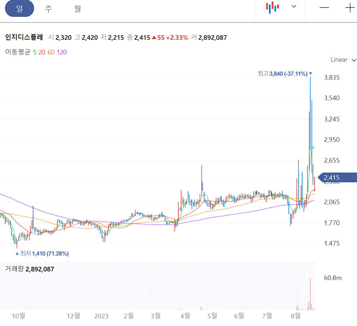Click the 최저 low marker triangle on chart
The width and height of the screenshot is (357, 326).
coord(17,253)
